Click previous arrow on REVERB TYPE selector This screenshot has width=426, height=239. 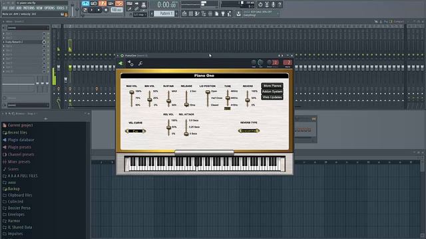pos(240,131)
